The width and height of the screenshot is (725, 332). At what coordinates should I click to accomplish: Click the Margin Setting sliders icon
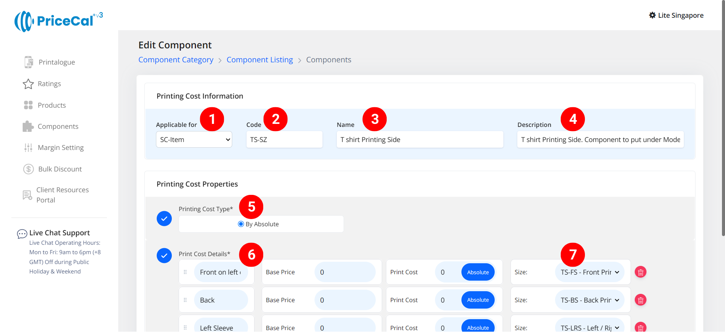tap(28, 148)
